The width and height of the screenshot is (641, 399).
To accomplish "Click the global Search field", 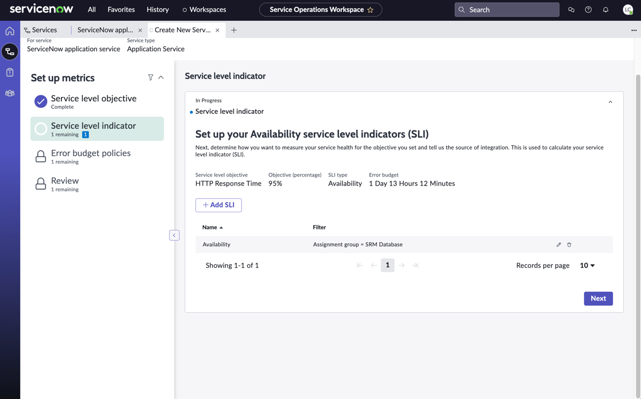I will click(507, 10).
